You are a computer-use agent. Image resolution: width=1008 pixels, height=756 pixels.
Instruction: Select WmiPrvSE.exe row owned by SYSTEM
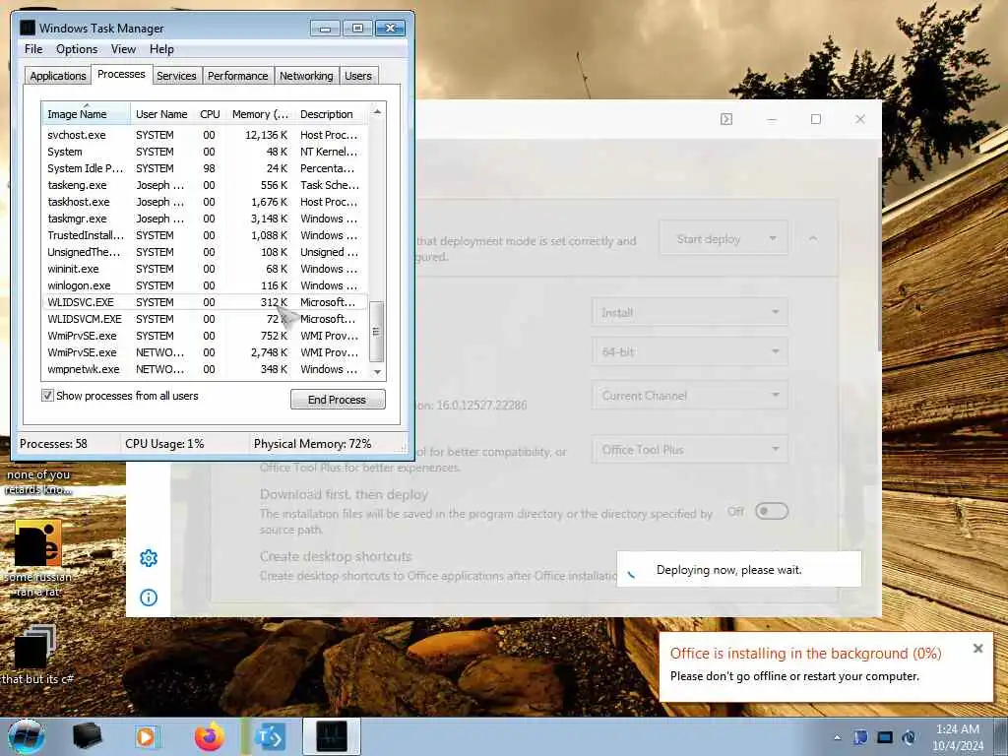click(205, 336)
